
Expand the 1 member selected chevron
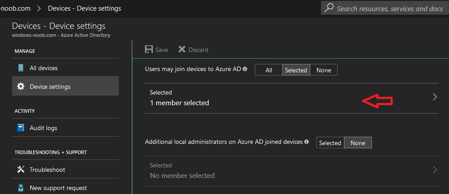(435, 97)
